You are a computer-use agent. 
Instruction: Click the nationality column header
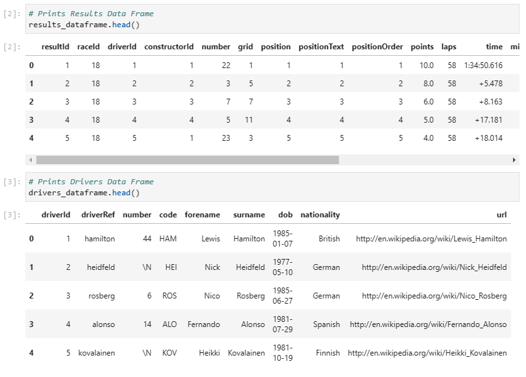320,215
